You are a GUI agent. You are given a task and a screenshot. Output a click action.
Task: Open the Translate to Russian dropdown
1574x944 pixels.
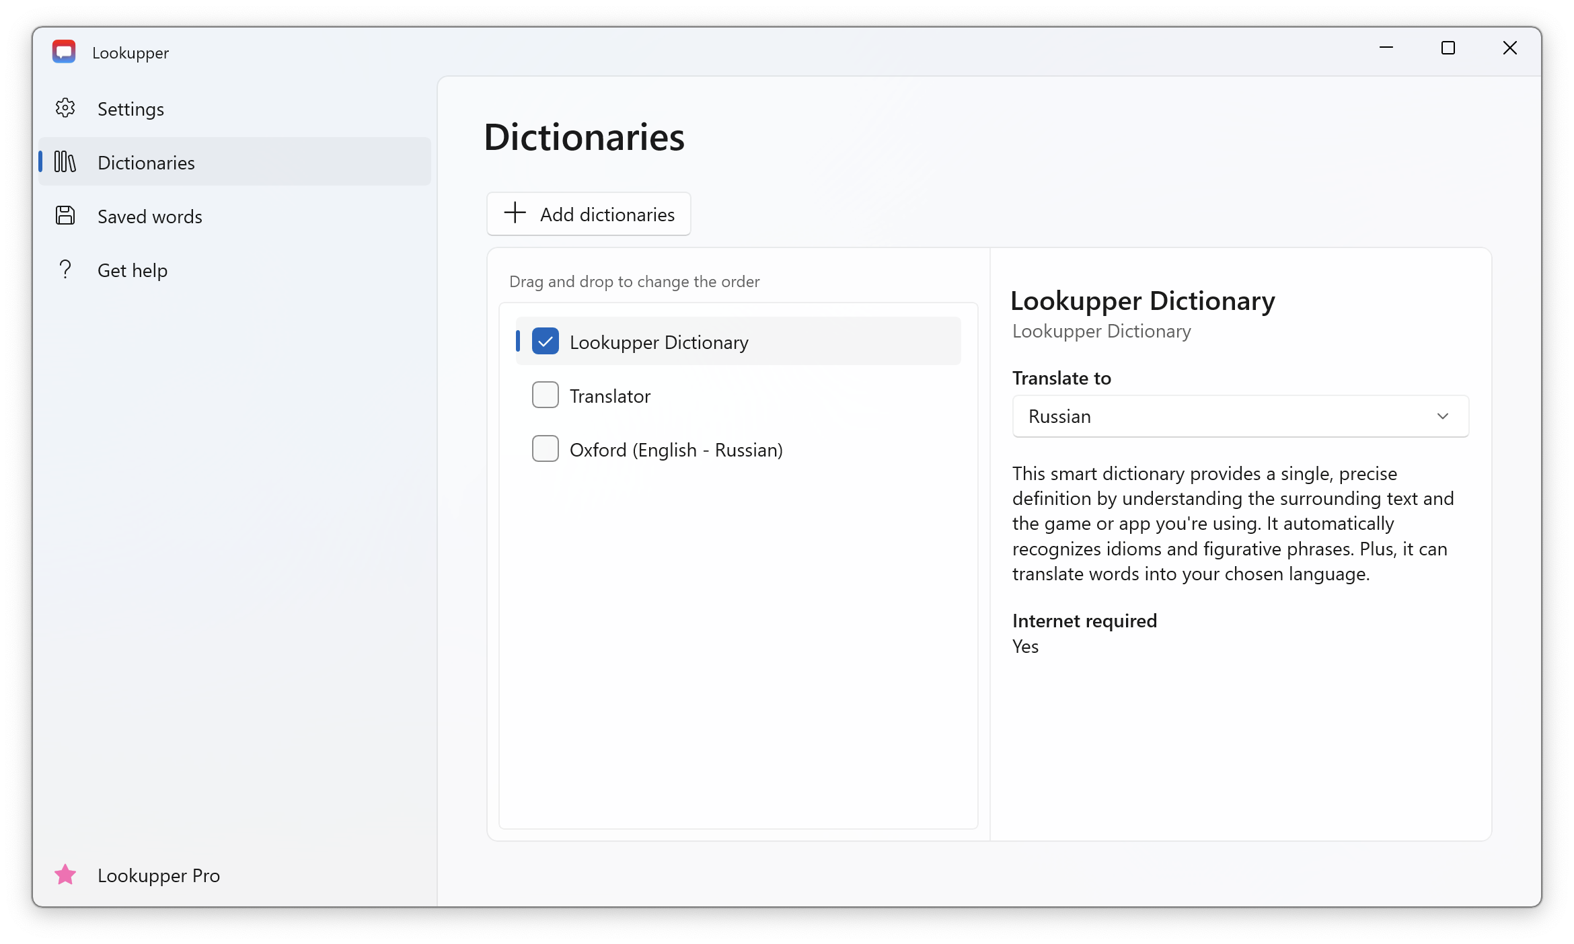1240,416
